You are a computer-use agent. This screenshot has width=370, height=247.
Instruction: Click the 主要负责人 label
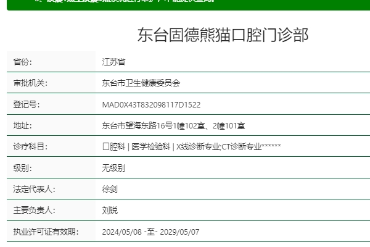tap(34, 210)
